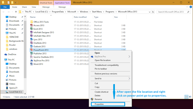This screenshot has height=109, width=193.
Task: Select the PowerPoint 2013 shortcut icon
Action: click(x=31, y=50)
